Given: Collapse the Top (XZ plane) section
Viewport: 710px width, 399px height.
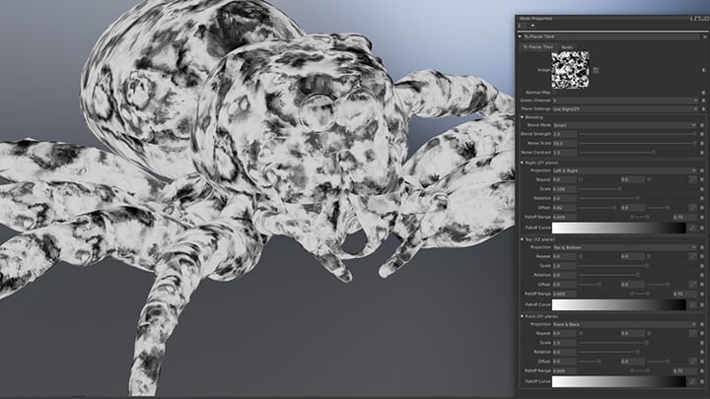Looking at the screenshot, I should coord(522,239).
